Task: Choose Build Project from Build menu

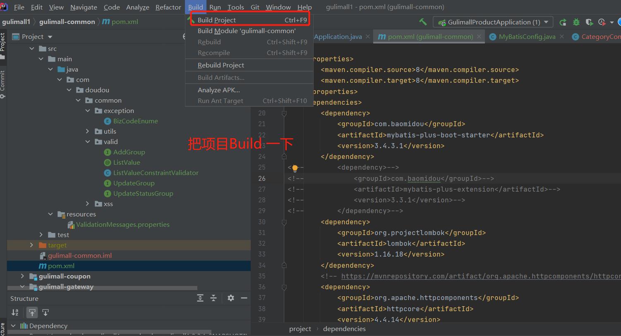Action: 249,20
